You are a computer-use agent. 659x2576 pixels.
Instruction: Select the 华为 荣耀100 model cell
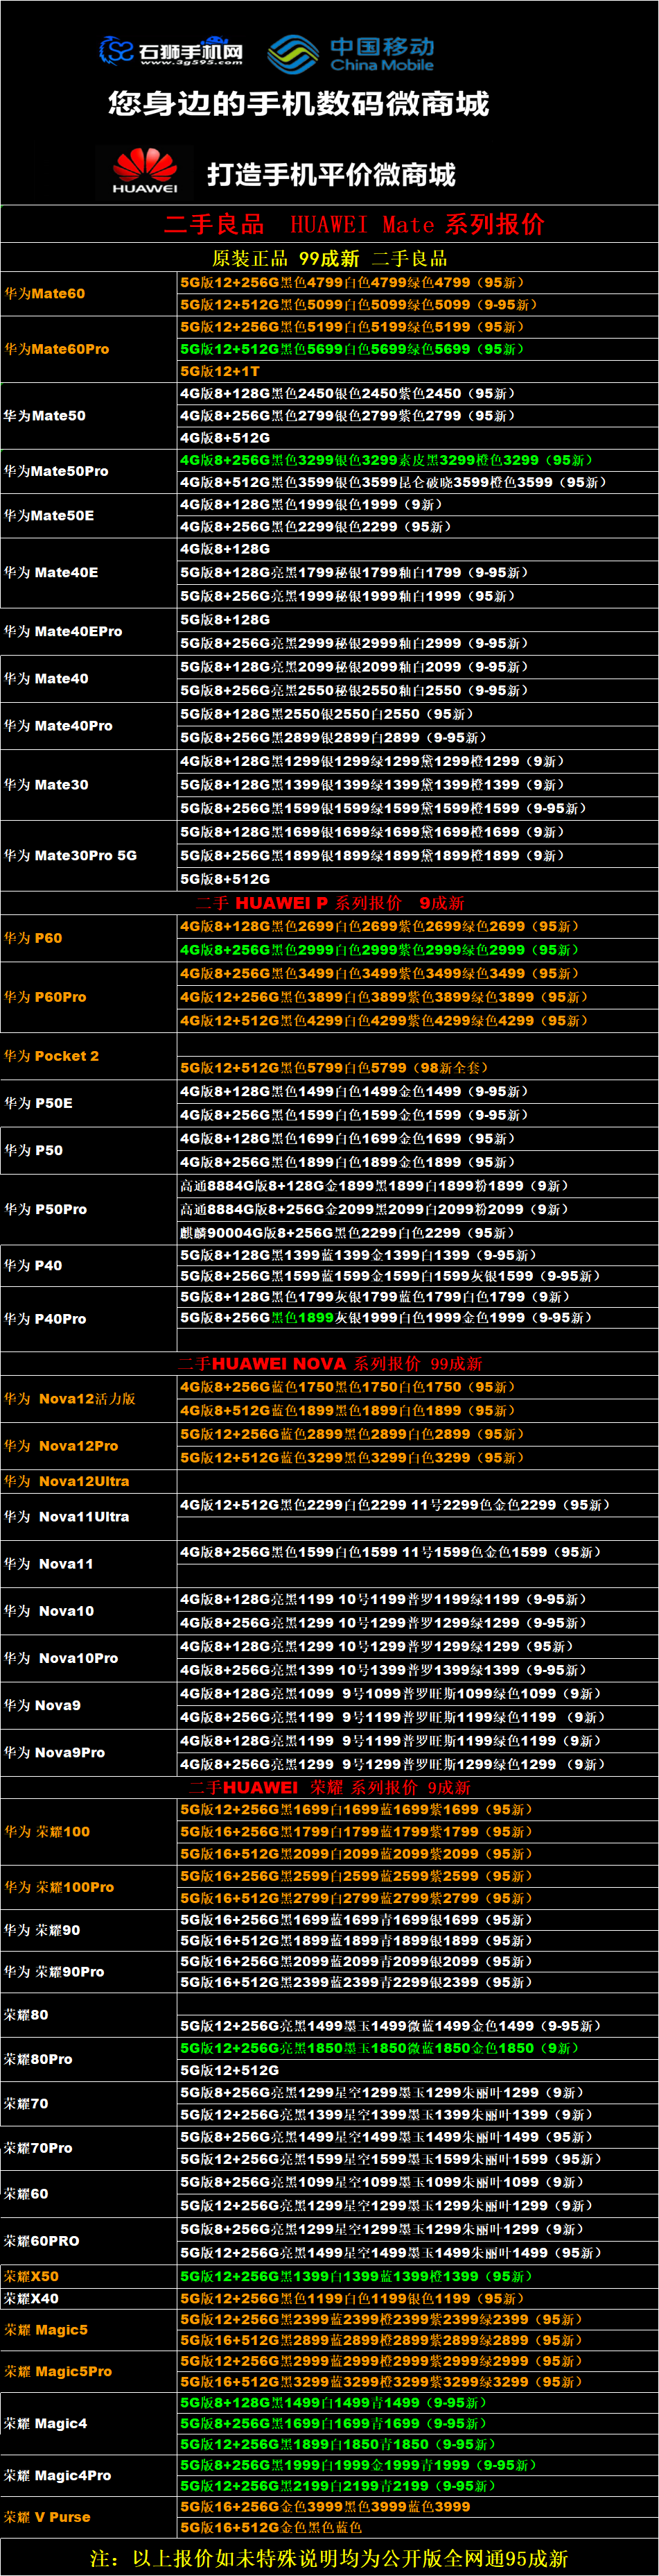[89, 1831]
